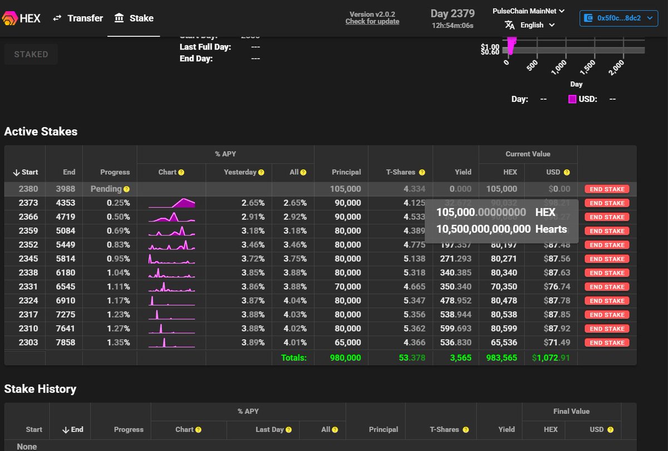The height and width of the screenshot is (451, 668).
Task: Sort Active Stakes by Progress column
Action: [115, 172]
